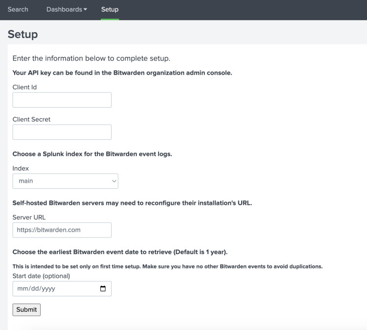The width and height of the screenshot is (367, 330).
Task: Click the Start date (optional) label
Action: 41,276
